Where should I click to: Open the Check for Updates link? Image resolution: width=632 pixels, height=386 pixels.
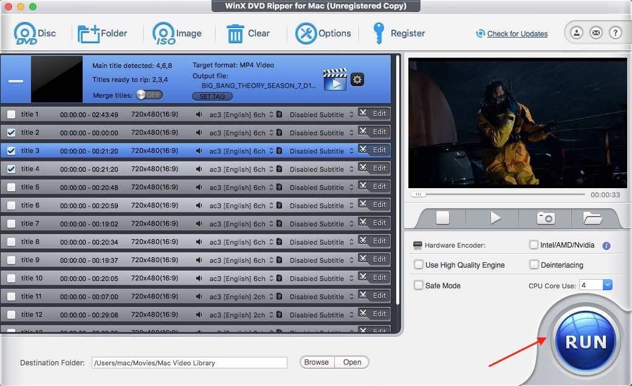click(x=517, y=34)
